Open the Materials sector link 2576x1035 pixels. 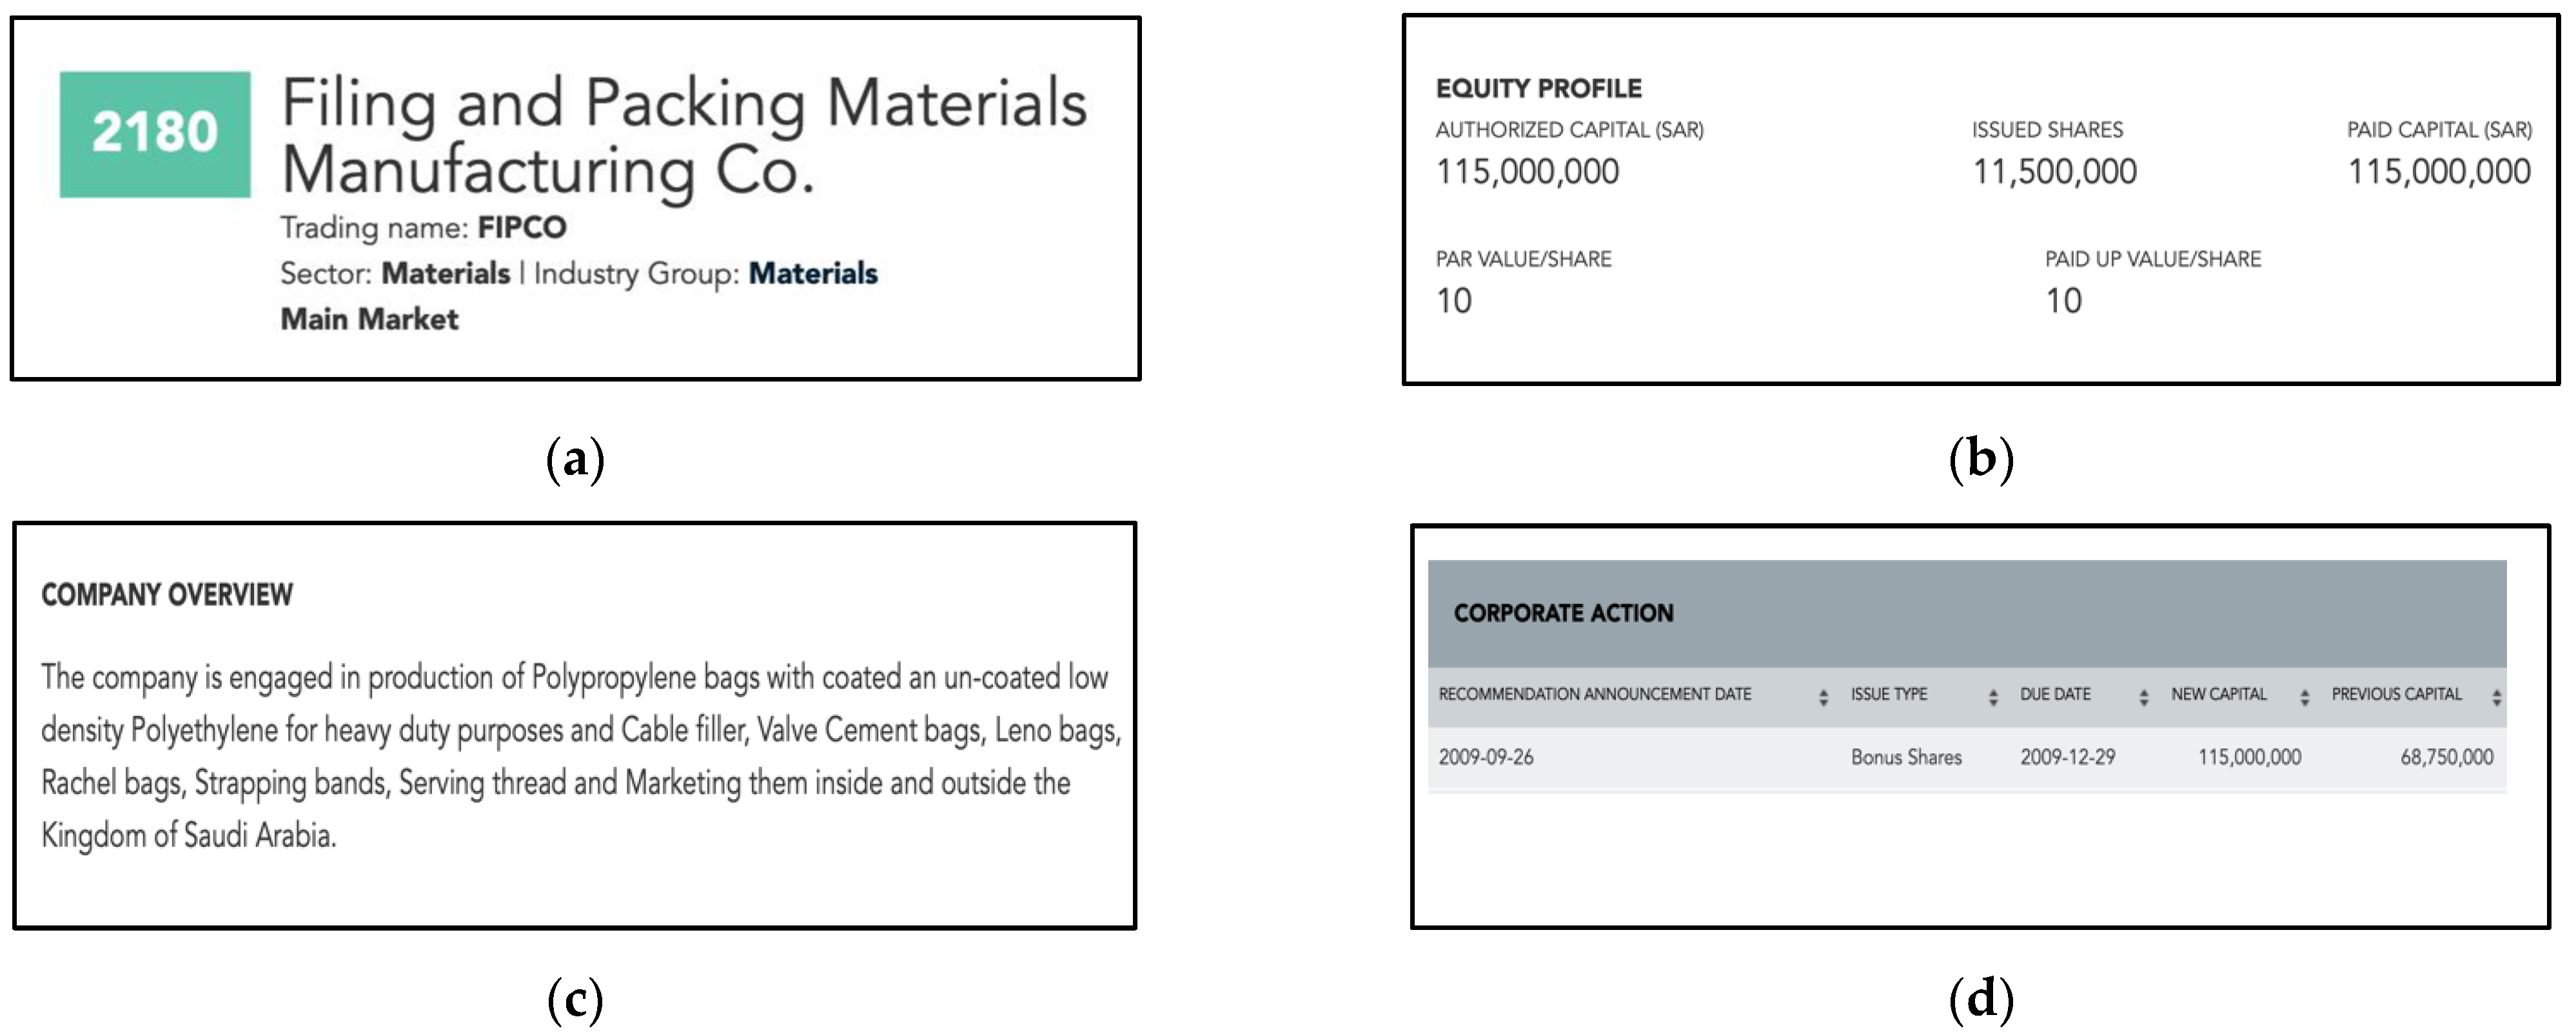tap(445, 273)
